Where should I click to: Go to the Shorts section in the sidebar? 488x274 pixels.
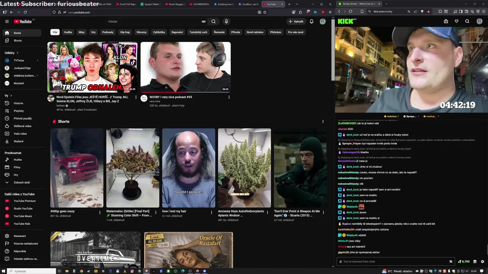(x=23, y=41)
